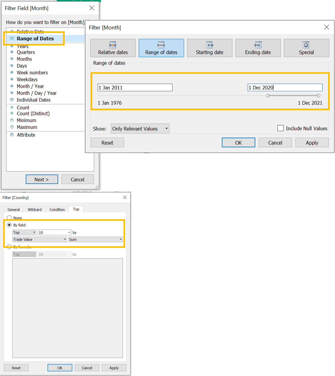The image size is (335, 376).
Task: Click the left handle of date range slider
Action: click(268, 96)
